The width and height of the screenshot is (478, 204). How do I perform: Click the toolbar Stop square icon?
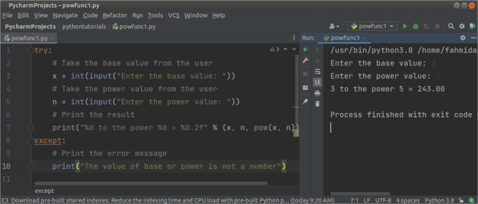[x=437, y=27]
